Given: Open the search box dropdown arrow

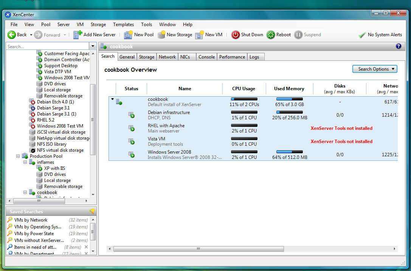Looking at the screenshot, I should [x=93, y=46].
